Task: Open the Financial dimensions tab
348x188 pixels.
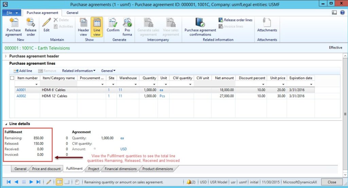Action: pos(121,169)
